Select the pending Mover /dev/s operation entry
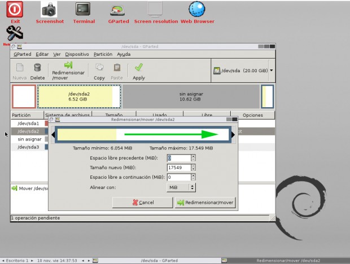This screenshot has width=350, height=264. pyautogui.click(x=30, y=188)
